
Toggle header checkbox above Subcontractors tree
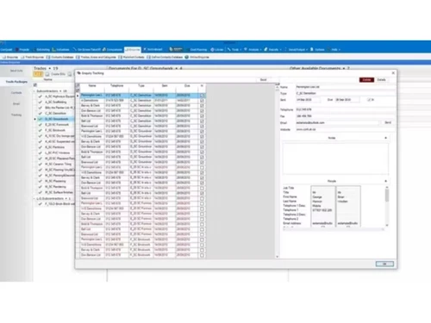35,85
